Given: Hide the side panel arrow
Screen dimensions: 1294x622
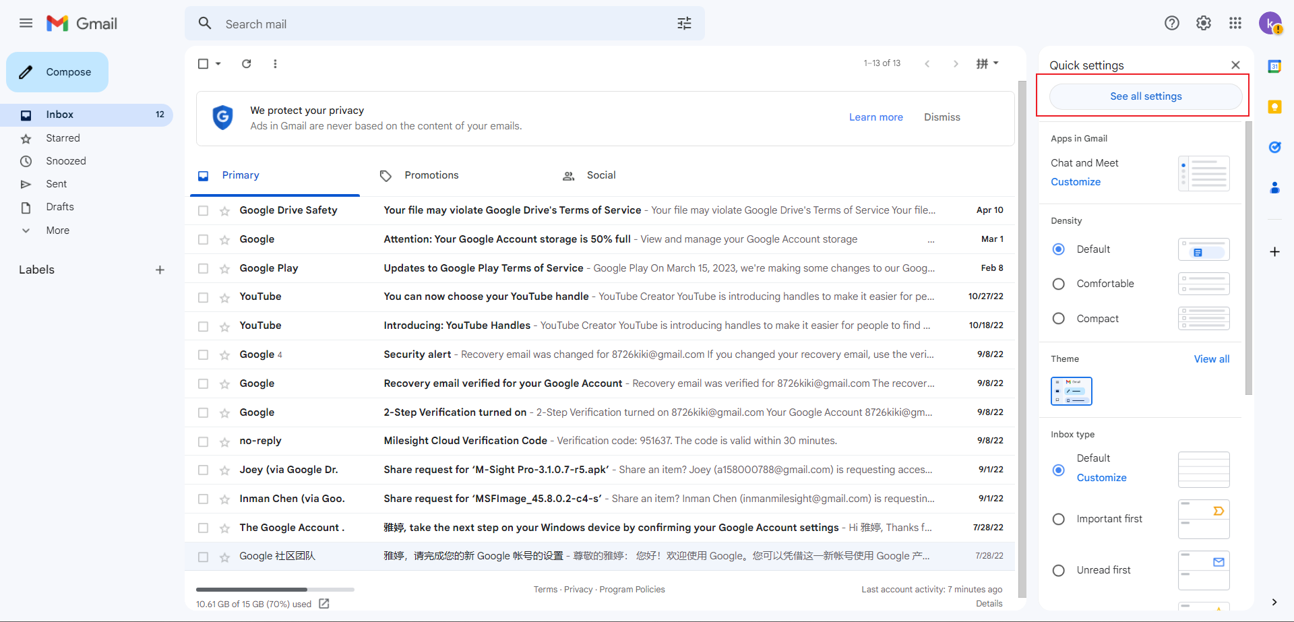Looking at the screenshot, I should click(1274, 602).
